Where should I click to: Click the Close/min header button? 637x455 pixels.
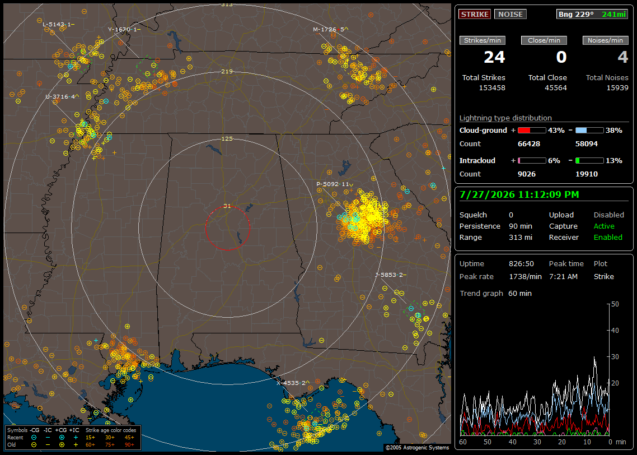coord(544,40)
